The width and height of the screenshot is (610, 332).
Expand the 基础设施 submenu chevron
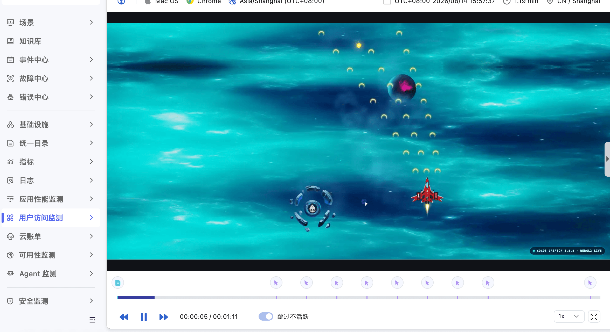[91, 124]
